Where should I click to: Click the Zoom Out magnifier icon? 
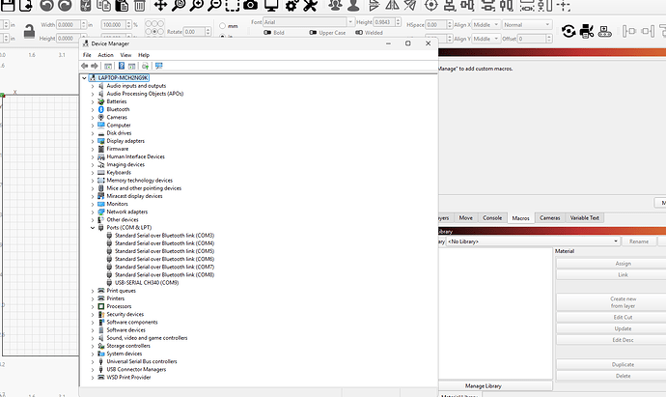click(x=214, y=5)
